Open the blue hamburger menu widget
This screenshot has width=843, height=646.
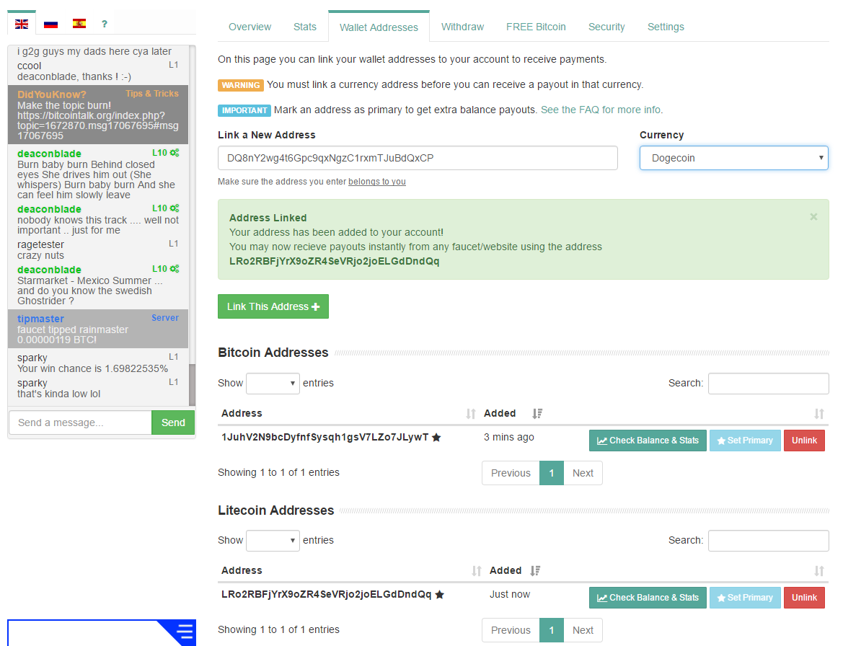tap(185, 632)
